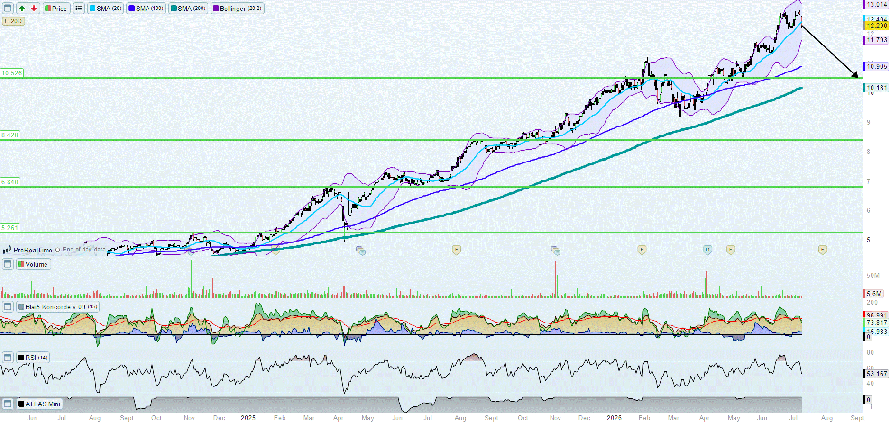Viewport: 890px width, 422px height.
Task: Open SMA (100) indicator settings
Action: [146, 9]
